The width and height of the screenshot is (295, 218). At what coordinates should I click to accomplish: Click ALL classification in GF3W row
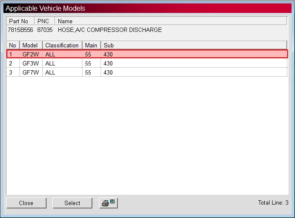pos(50,63)
